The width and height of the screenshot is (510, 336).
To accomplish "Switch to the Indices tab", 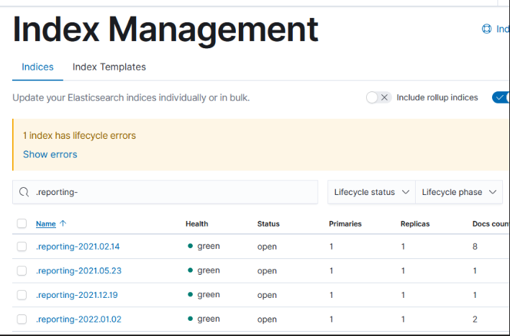I will pyautogui.click(x=37, y=67).
